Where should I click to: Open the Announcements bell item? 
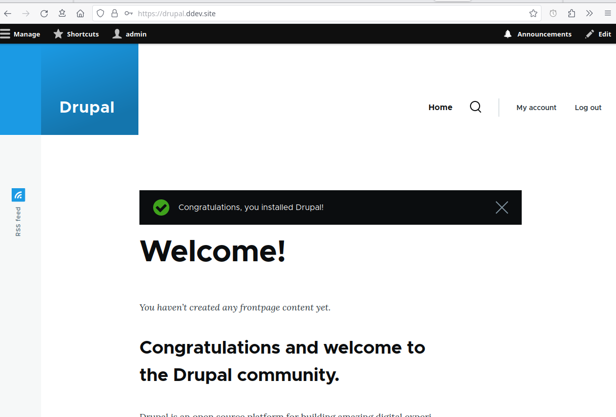point(537,34)
